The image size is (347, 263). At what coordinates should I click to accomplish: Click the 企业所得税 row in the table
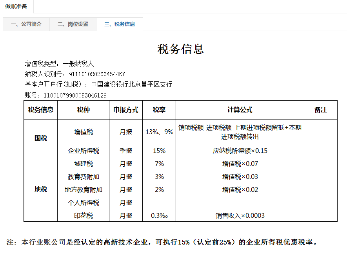pos(83,150)
